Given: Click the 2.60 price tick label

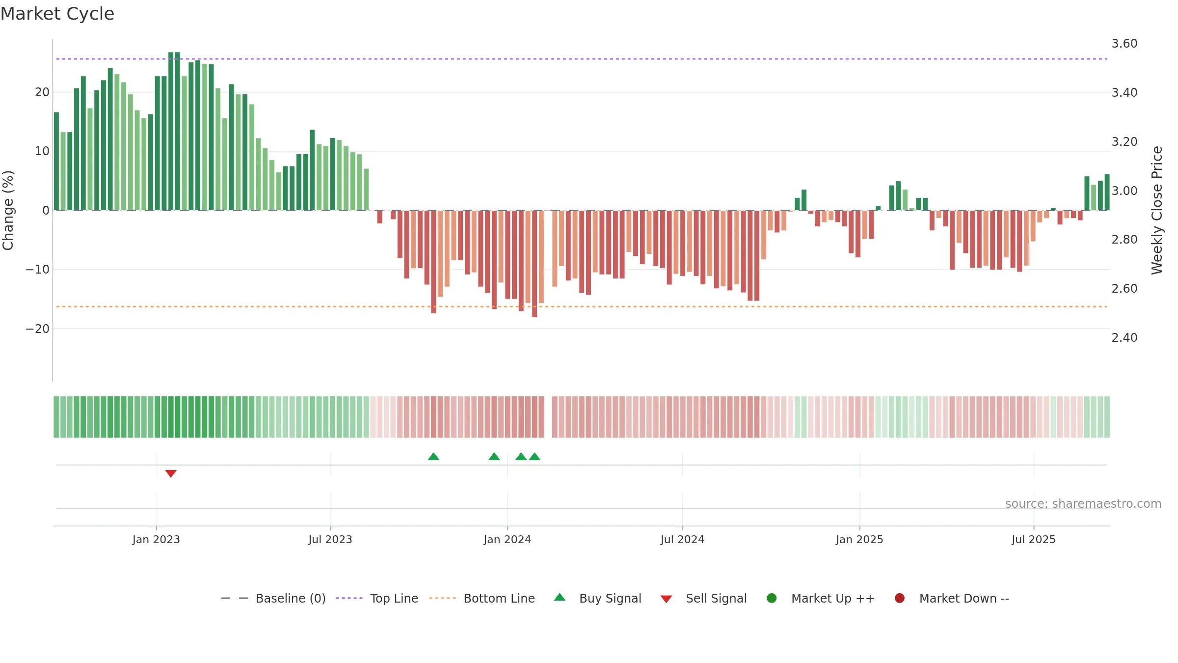Looking at the screenshot, I should click(1124, 288).
